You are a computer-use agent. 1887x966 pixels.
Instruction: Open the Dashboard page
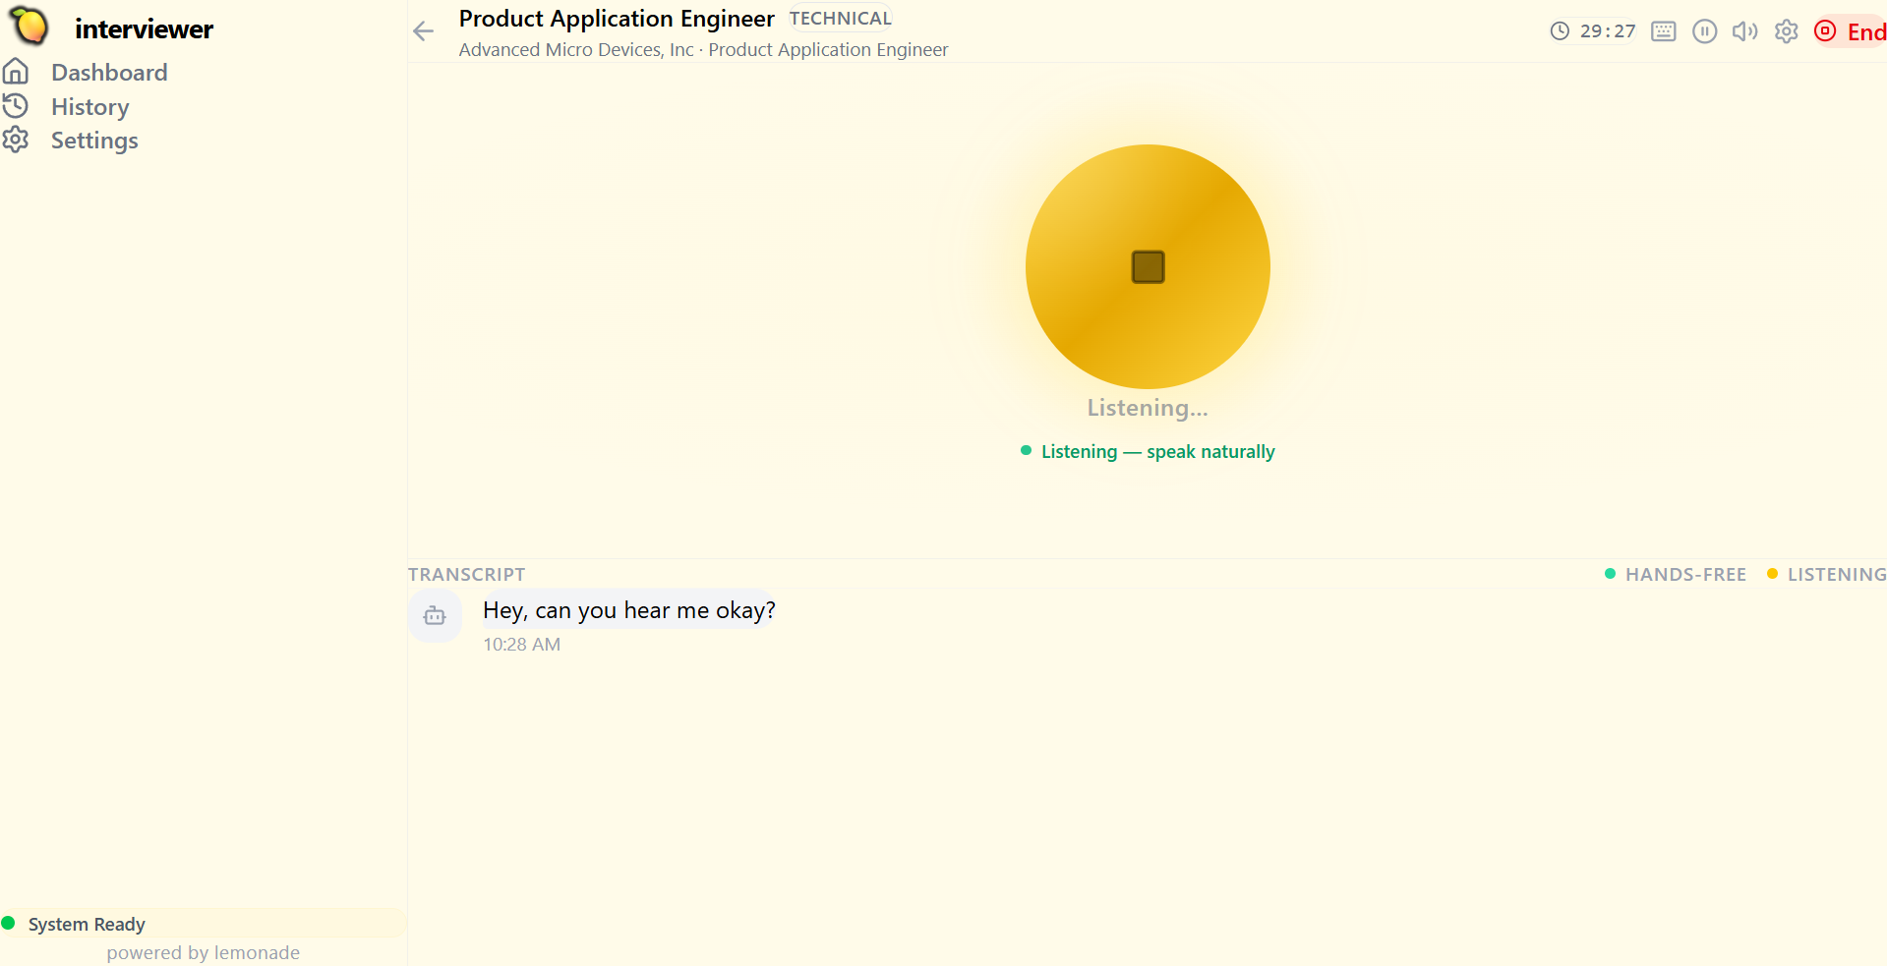pyautogui.click(x=109, y=73)
